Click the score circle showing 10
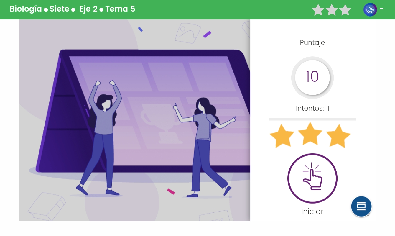This screenshot has height=236, width=395. tap(312, 77)
